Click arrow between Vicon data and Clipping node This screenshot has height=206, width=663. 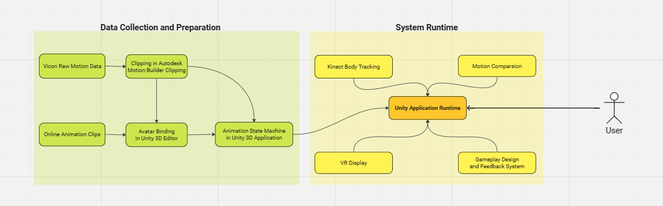coord(116,66)
